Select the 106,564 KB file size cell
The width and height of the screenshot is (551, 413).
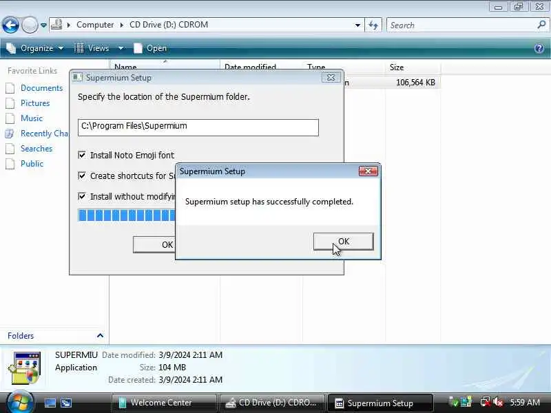click(x=415, y=83)
